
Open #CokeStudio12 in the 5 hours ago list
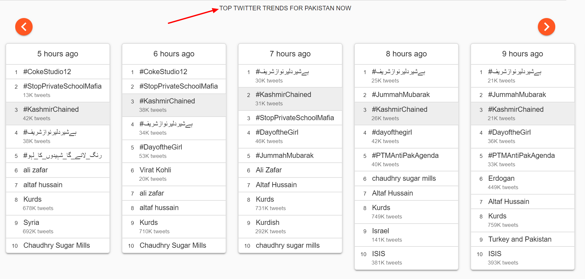coord(58,72)
